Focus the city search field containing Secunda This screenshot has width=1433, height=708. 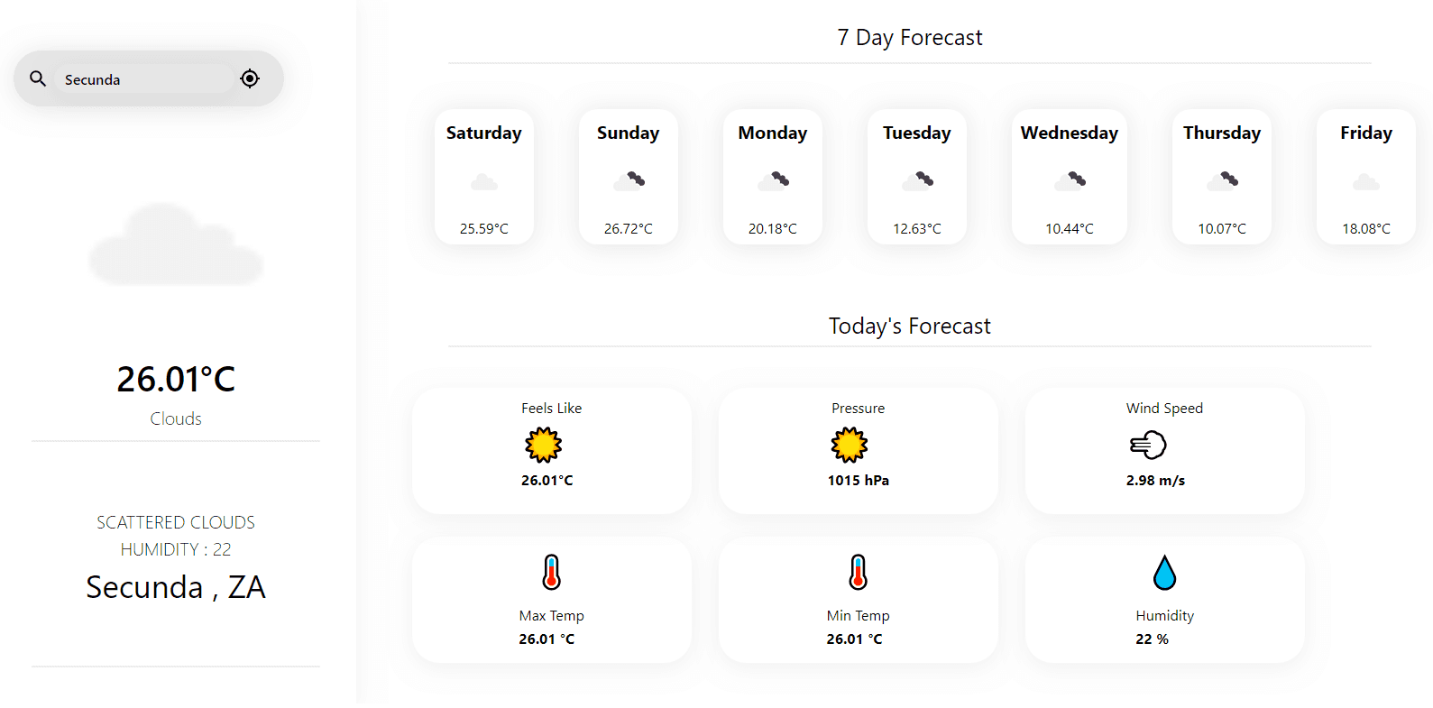pyautogui.click(x=144, y=79)
